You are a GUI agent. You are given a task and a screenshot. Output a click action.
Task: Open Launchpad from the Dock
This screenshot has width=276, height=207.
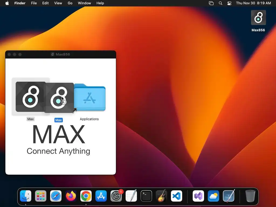[x=41, y=196]
